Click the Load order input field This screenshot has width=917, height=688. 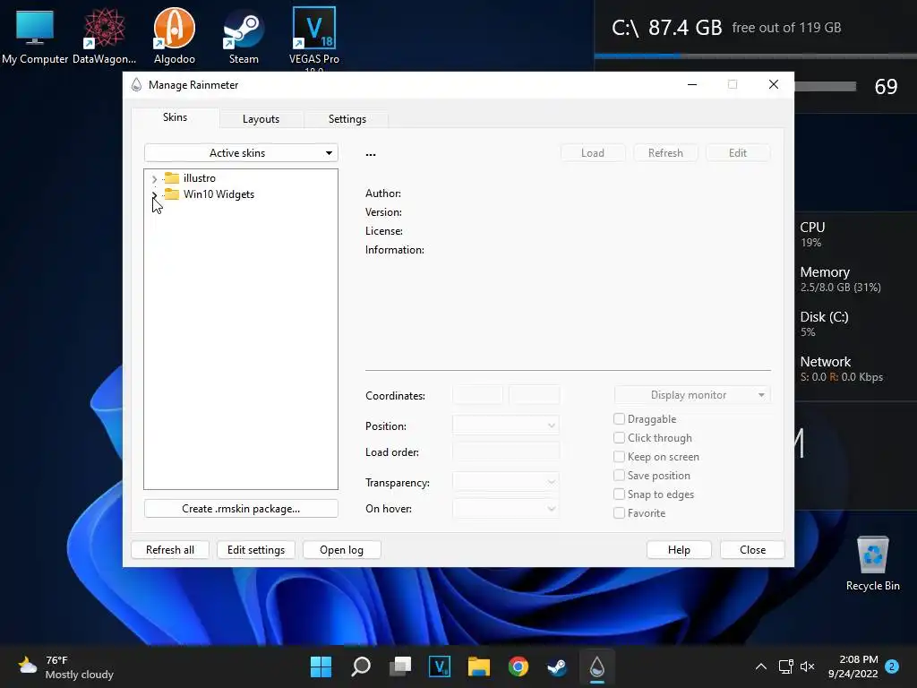pyautogui.click(x=506, y=451)
